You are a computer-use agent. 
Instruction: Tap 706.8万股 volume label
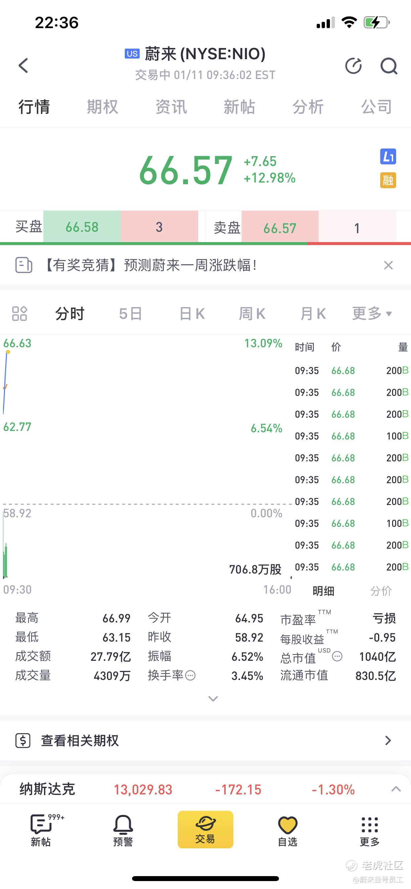tap(255, 570)
